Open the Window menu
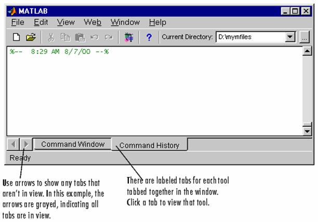This screenshot has height=222, width=318. coord(125,22)
